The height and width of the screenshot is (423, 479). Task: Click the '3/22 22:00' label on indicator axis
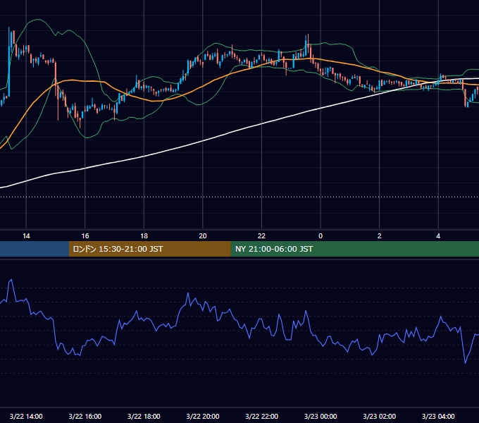[x=262, y=416]
